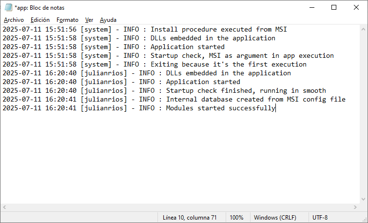Click the 15:51:58 'Application started' system line

(114, 47)
